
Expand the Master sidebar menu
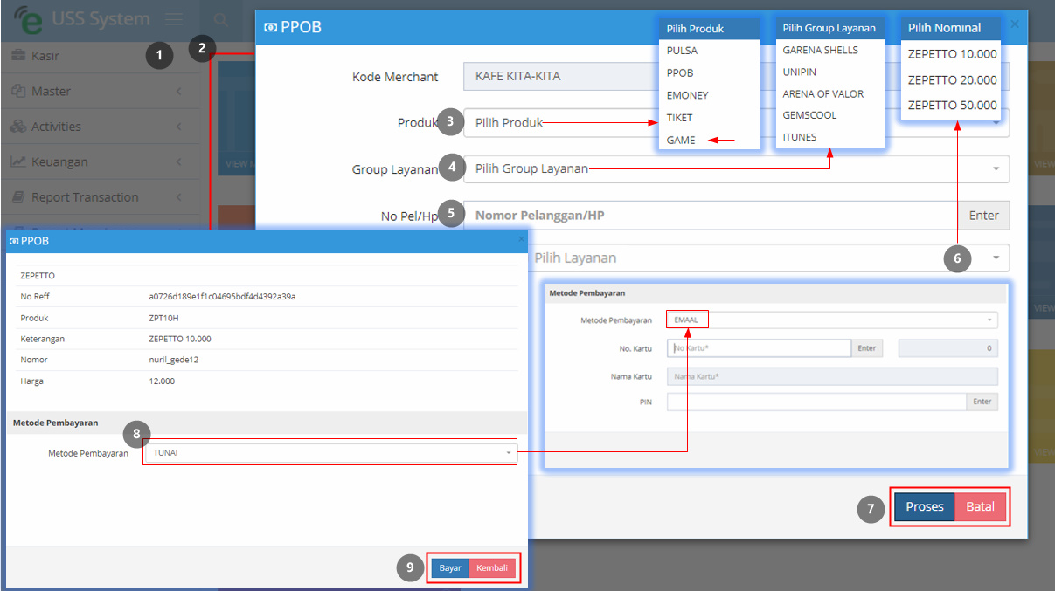click(x=100, y=91)
